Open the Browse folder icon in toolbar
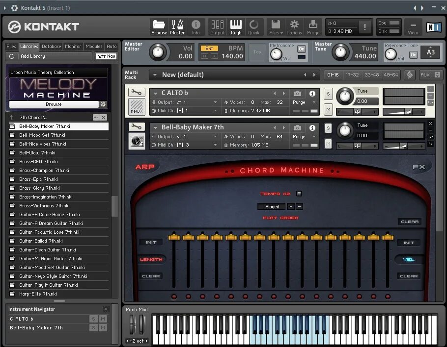The height and width of the screenshot is (347, 447). [x=159, y=27]
